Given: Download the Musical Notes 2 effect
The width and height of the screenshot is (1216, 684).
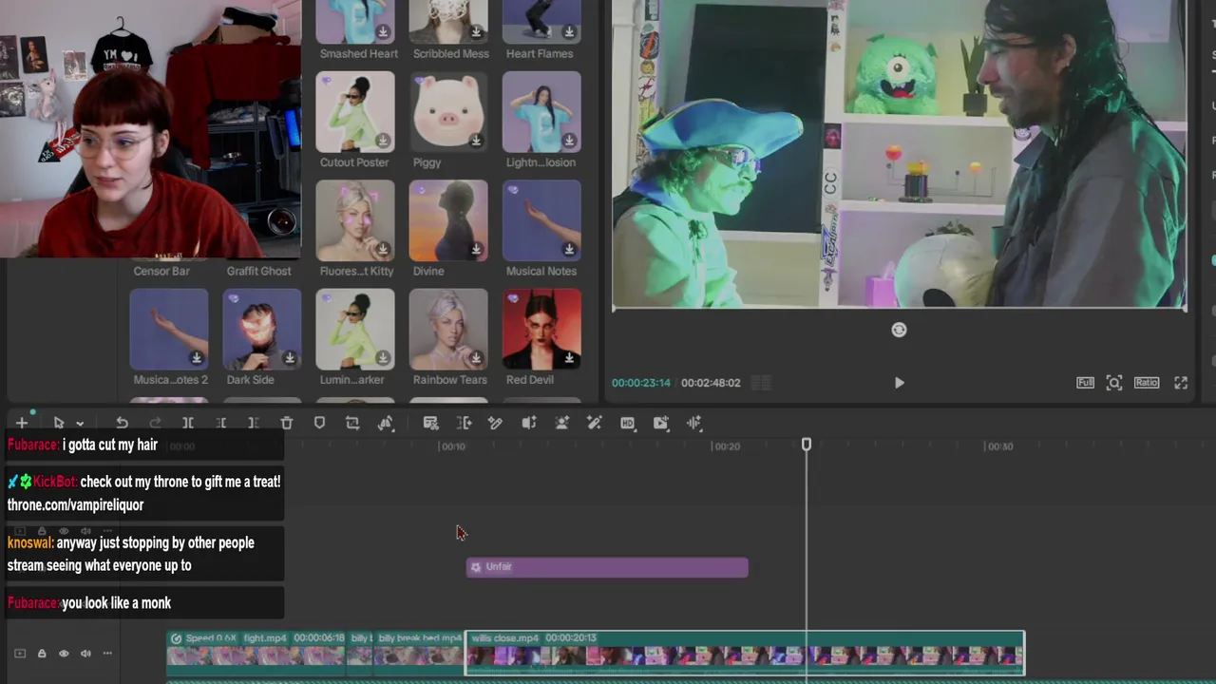Looking at the screenshot, I should pyautogui.click(x=197, y=357).
